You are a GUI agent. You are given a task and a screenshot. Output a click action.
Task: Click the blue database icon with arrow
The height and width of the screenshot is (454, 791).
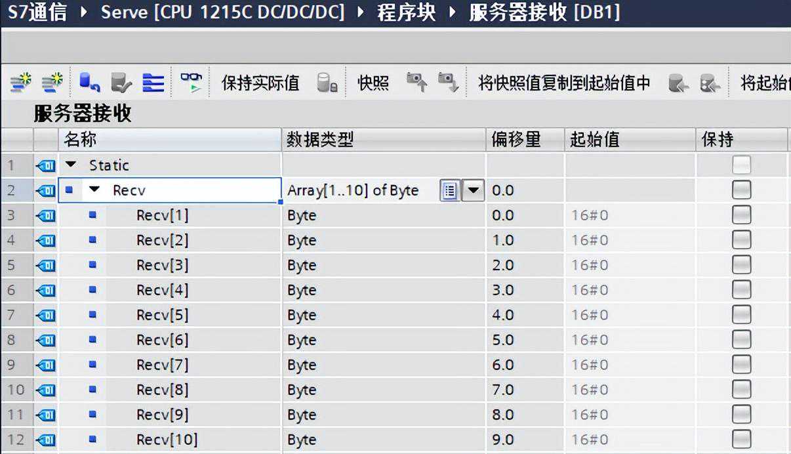[x=89, y=83]
